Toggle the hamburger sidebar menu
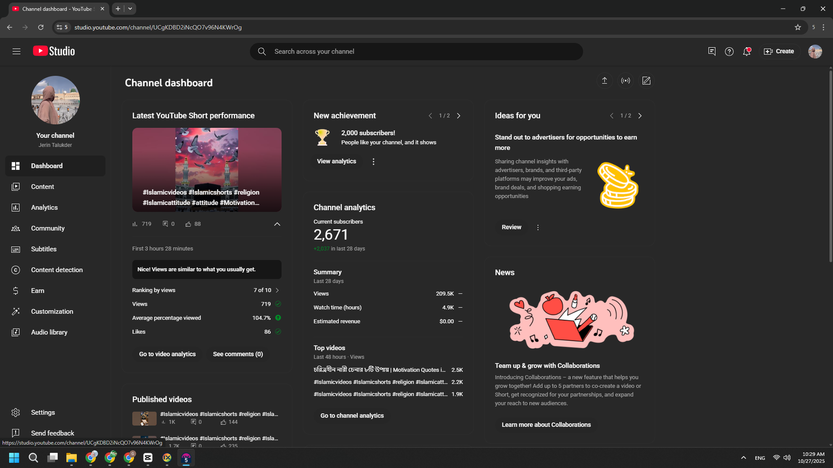Viewport: 833px width, 468px height. (16, 51)
